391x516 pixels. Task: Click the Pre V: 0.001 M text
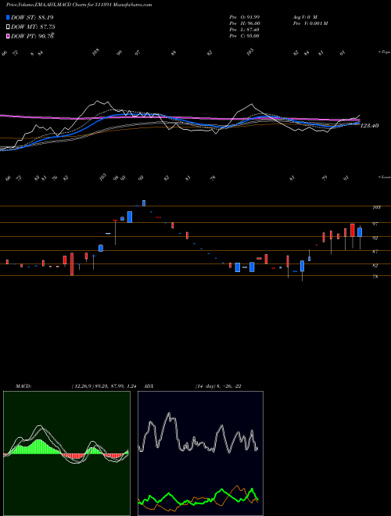310,23
